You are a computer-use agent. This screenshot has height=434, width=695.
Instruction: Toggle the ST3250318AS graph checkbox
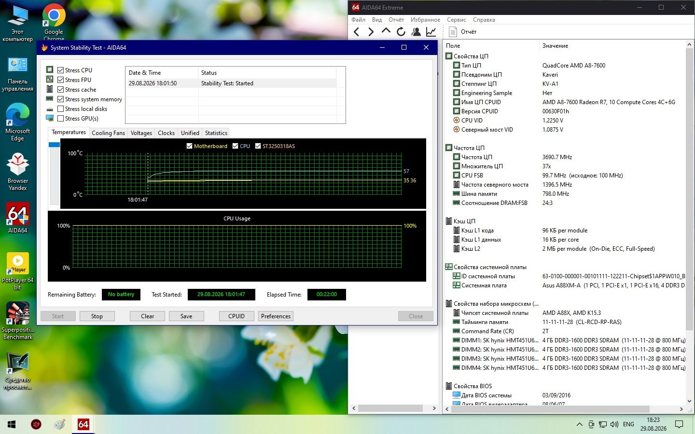(258, 146)
